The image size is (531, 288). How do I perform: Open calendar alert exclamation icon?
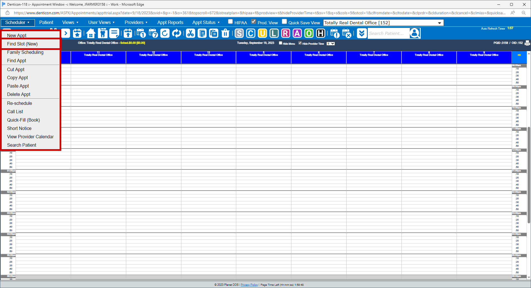click(335, 33)
